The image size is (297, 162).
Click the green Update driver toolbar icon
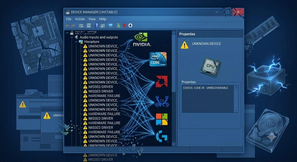click(119, 26)
